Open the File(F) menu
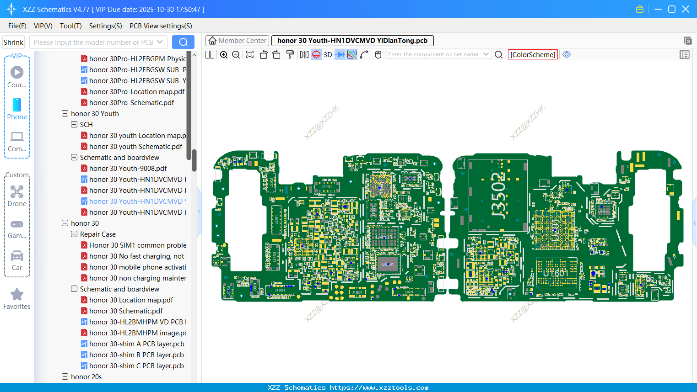Viewport: 697px width, 392px height. coord(17,26)
